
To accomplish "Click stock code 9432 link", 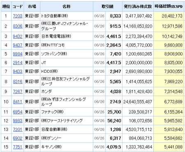I will tap(18, 36).
